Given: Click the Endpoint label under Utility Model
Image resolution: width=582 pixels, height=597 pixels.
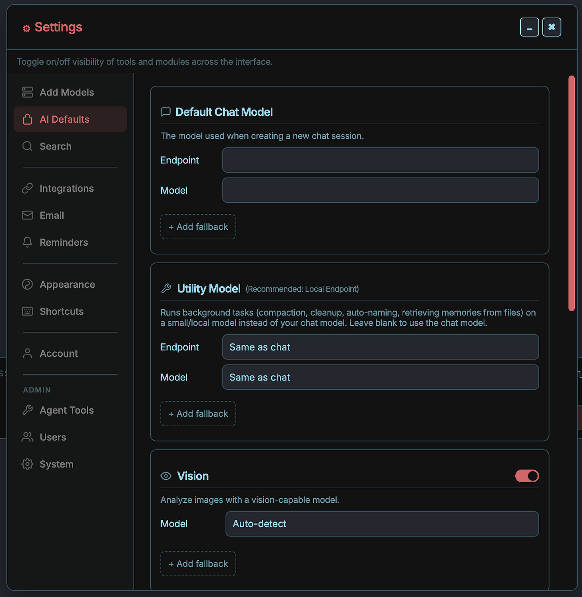Looking at the screenshot, I should (179, 347).
